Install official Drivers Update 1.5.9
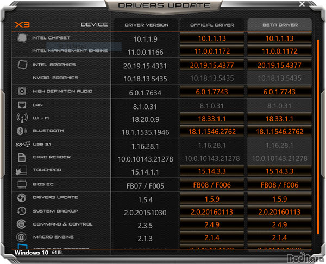The width and height of the screenshot is (326, 264). (x=212, y=198)
